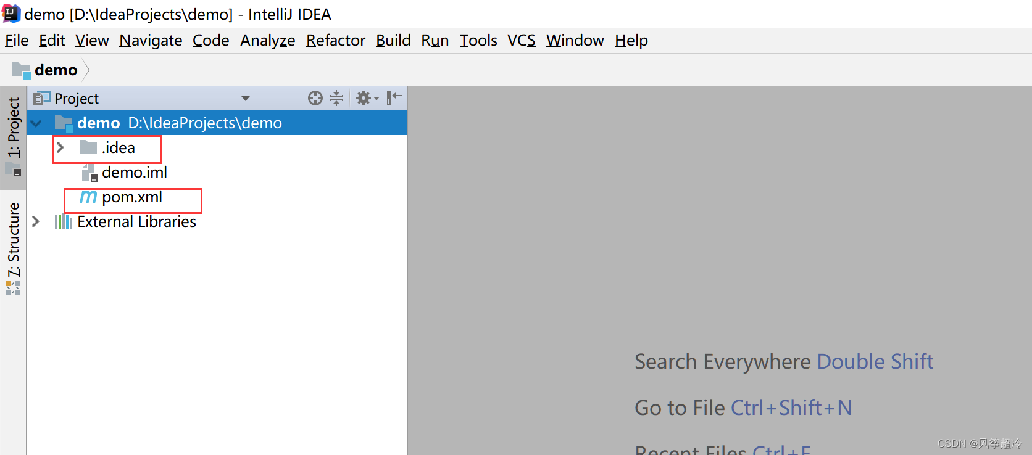
Task: Open the Project panel settings gear
Action: pyautogui.click(x=364, y=98)
